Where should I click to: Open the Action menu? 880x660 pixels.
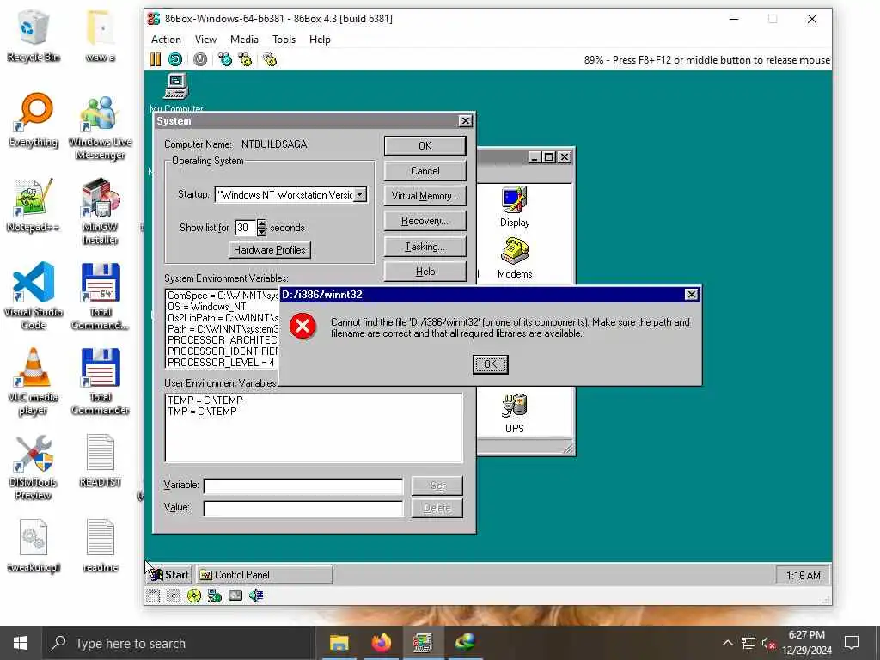coord(166,40)
